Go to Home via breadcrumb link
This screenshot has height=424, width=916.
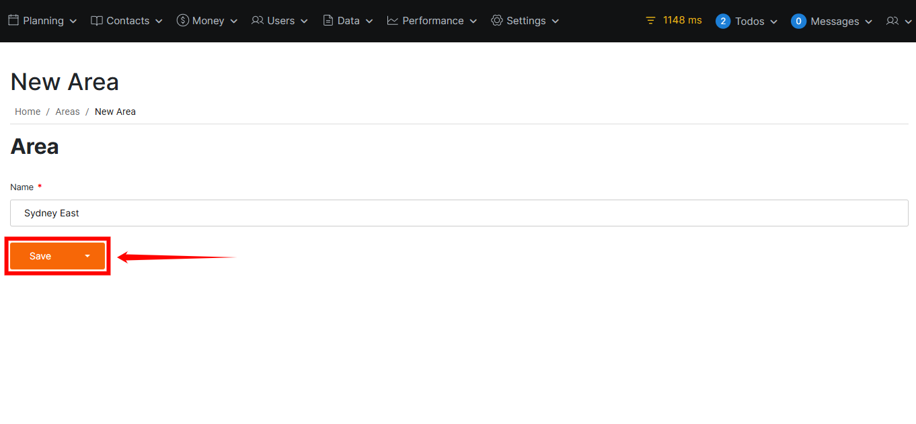tap(28, 112)
